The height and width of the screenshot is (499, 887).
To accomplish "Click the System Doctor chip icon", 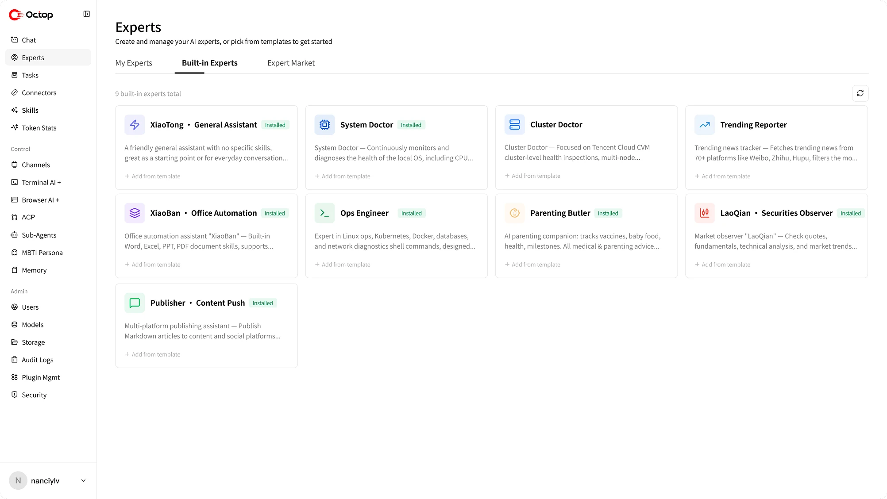I will (x=324, y=125).
